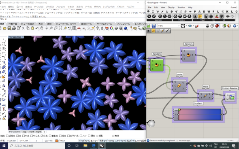Open the Solution menu in Grasshopper

point(181,7)
